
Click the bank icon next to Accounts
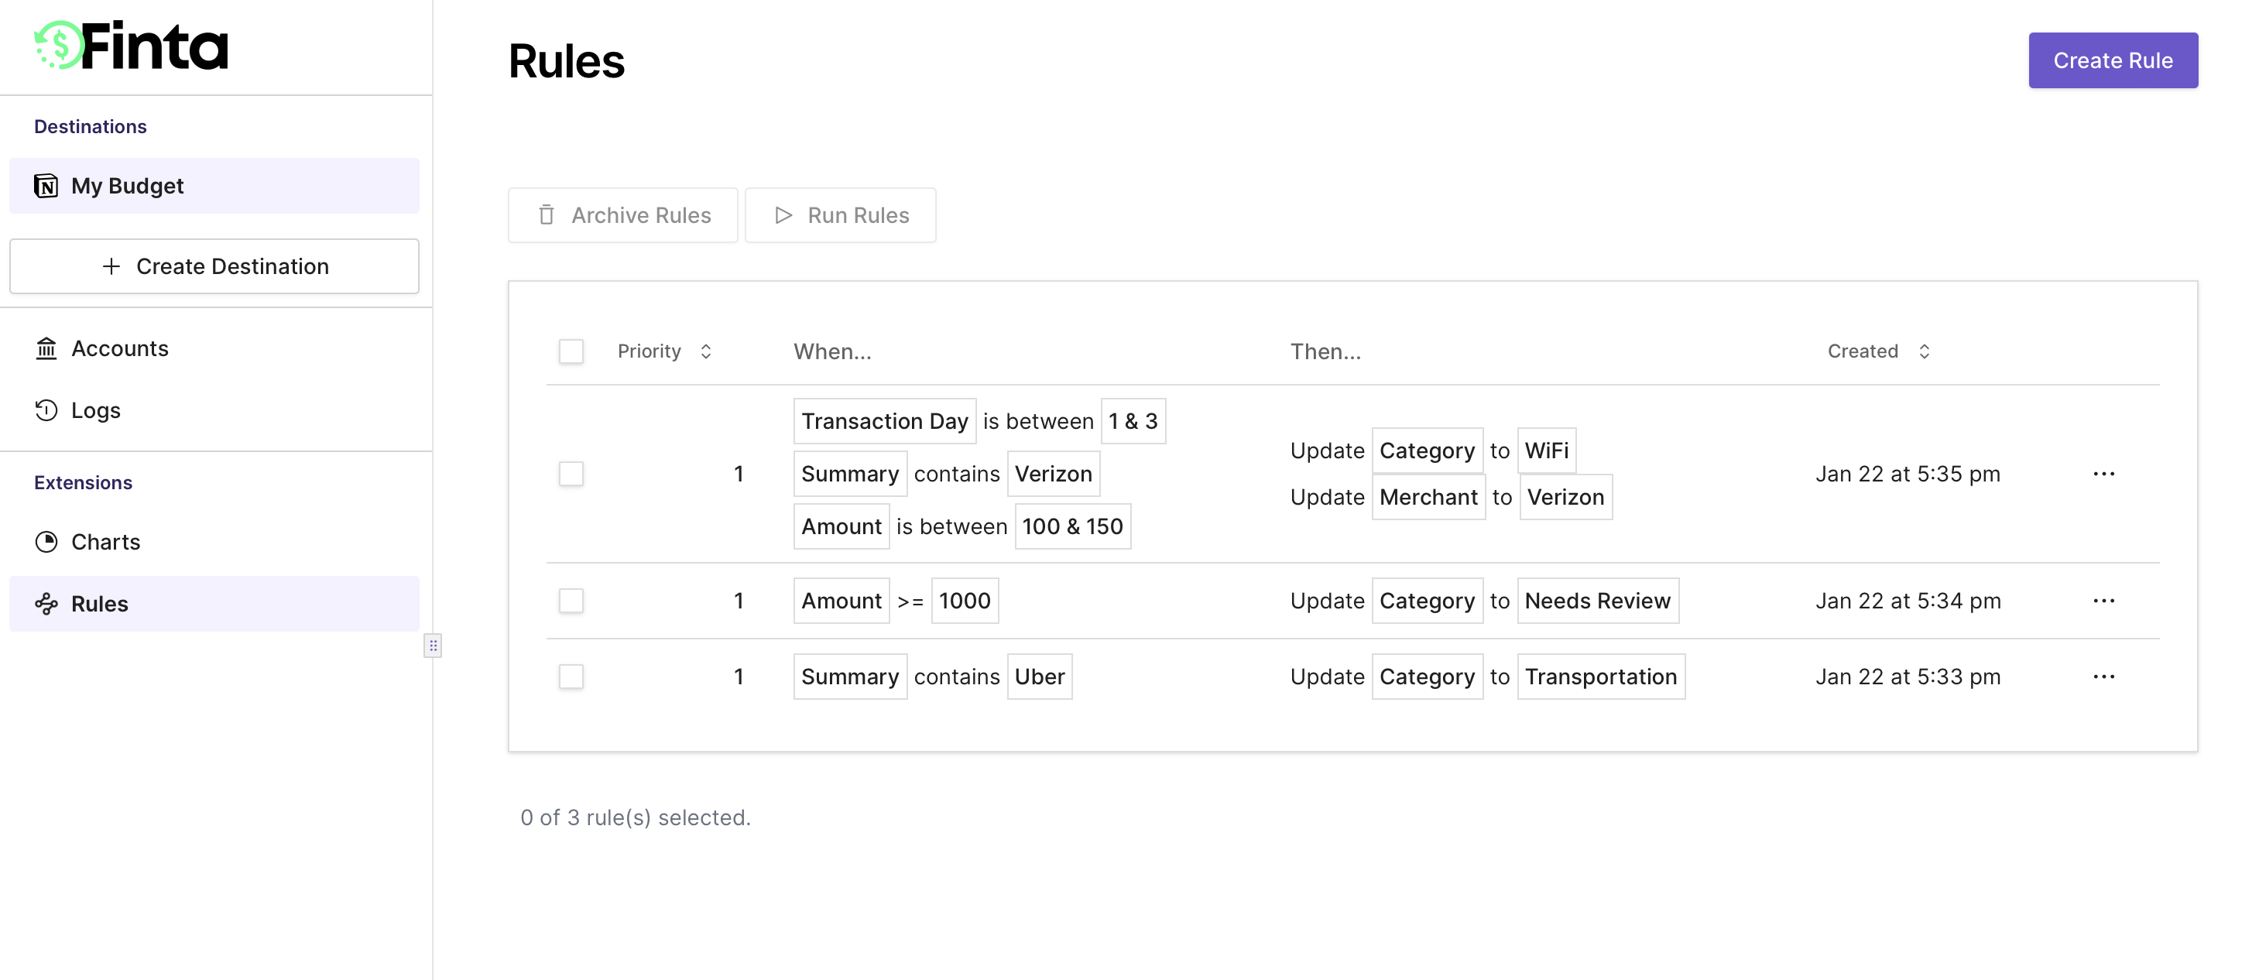tap(46, 349)
